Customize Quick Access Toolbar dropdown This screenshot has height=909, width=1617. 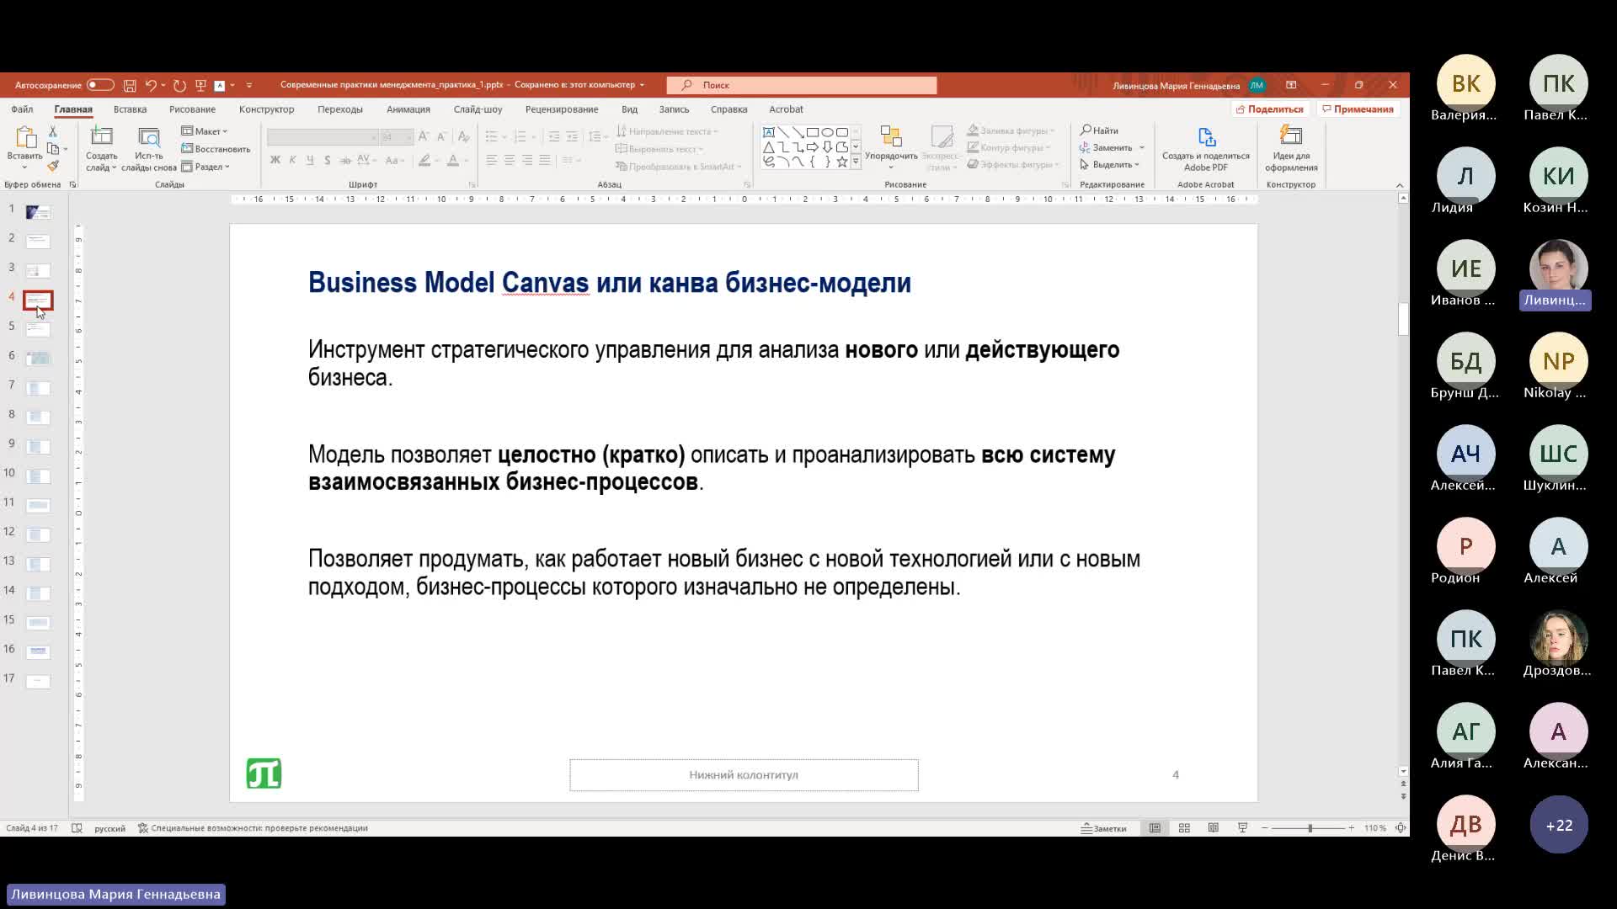248,85
